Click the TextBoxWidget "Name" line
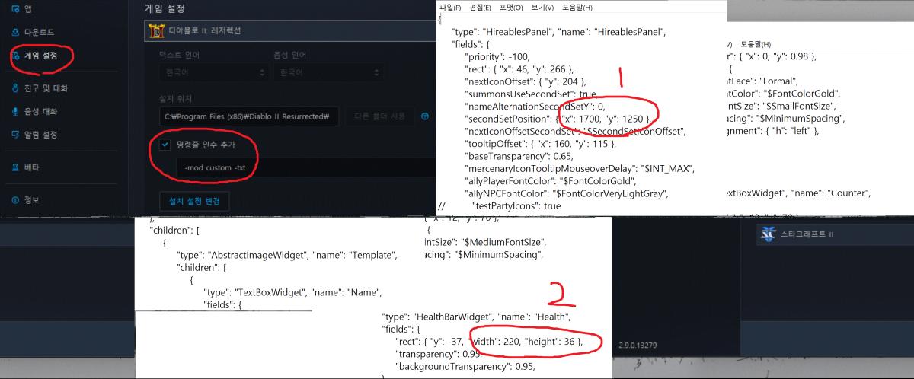This screenshot has width=914, height=379. (x=292, y=293)
